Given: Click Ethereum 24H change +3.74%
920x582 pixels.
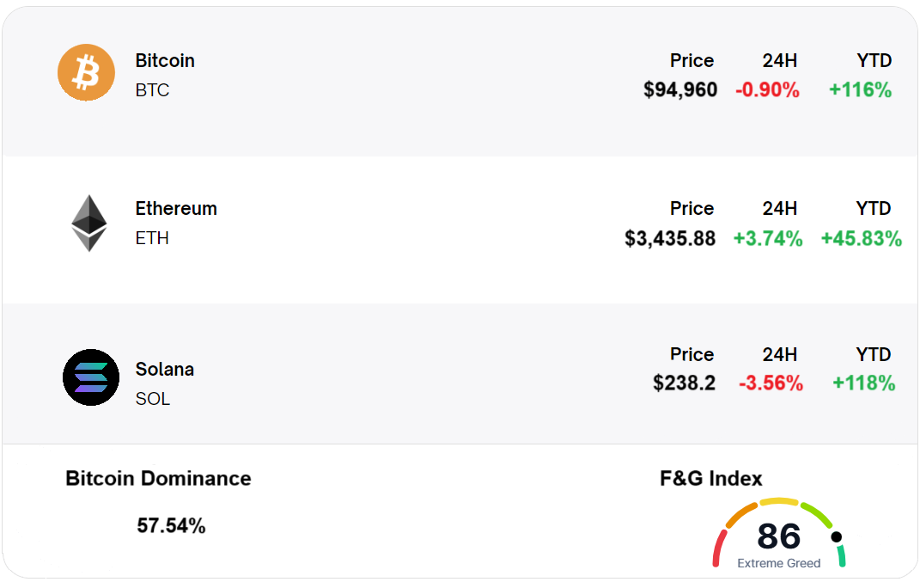Looking at the screenshot, I should (x=768, y=238).
